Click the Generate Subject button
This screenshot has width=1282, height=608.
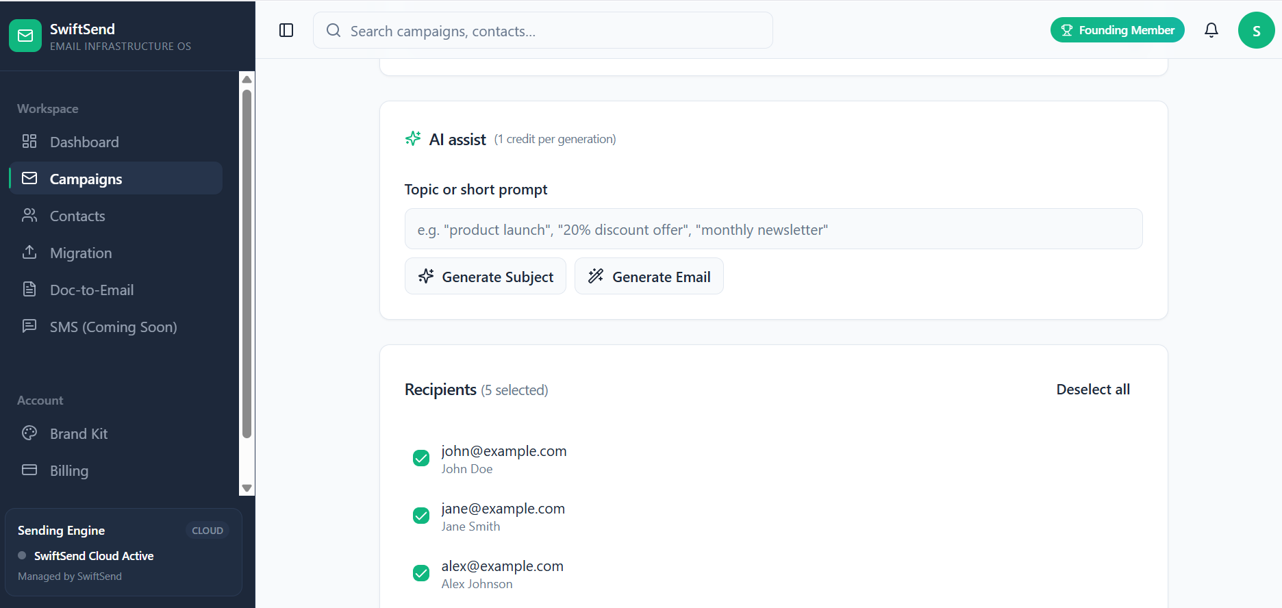coord(486,277)
